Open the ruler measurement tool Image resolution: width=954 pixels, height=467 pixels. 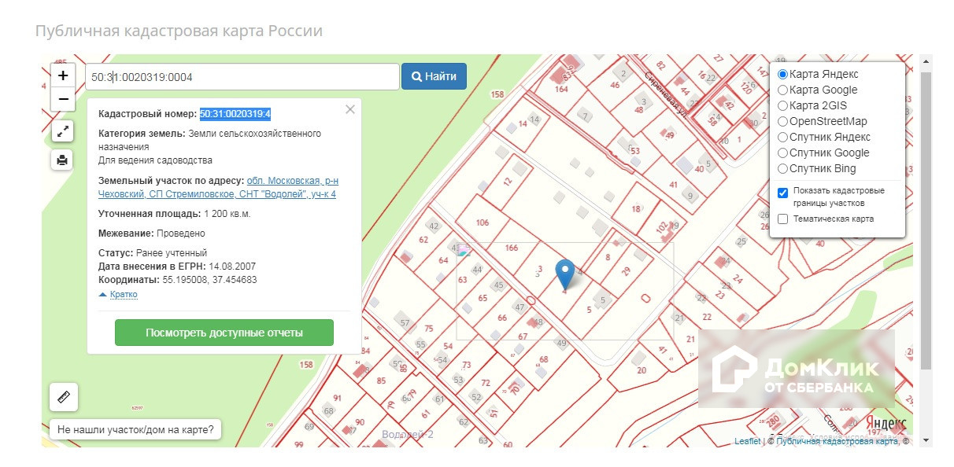coord(64,397)
